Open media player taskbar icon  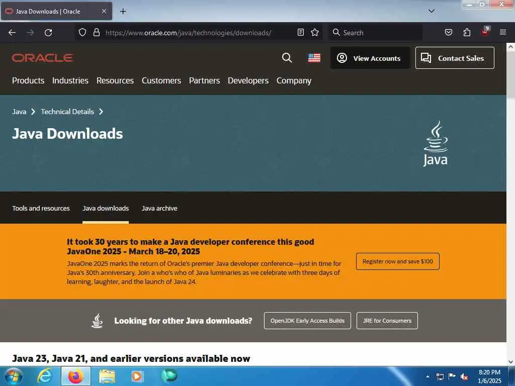(x=137, y=376)
